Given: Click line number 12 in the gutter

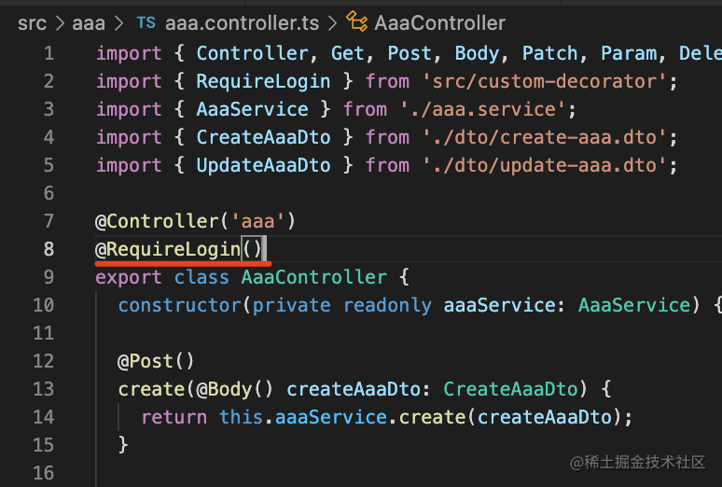Looking at the screenshot, I should pyautogui.click(x=44, y=361).
